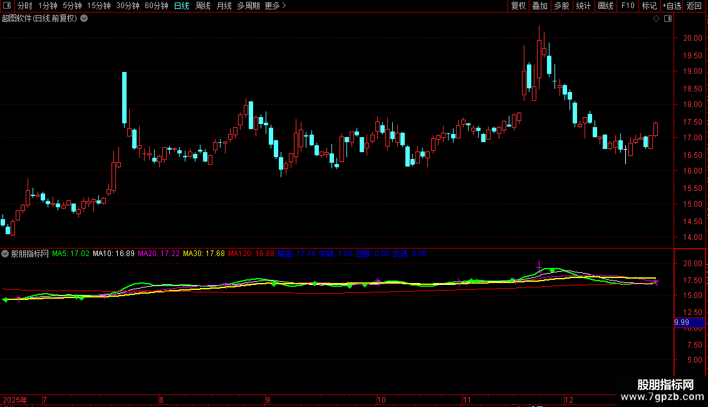
Task: Click the 优选: 0.00 value
Action: tap(410, 254)
